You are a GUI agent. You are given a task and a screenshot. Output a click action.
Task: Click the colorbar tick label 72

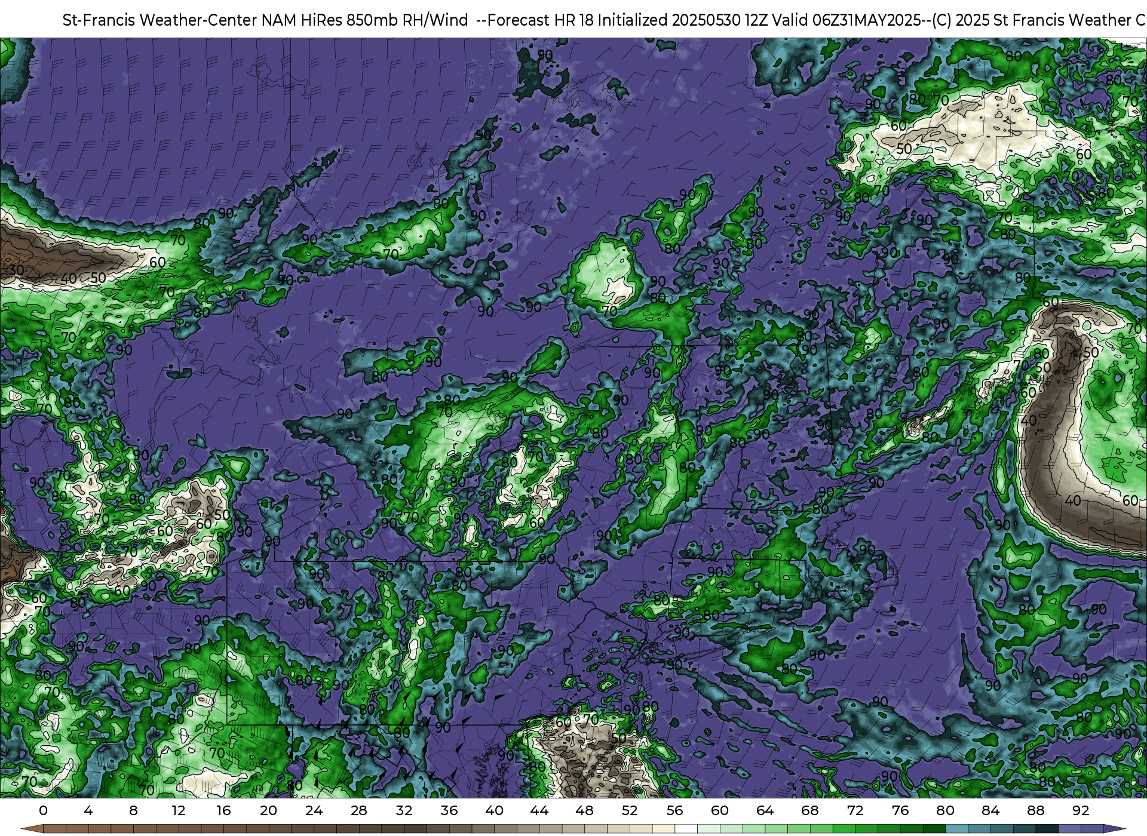click(855, 810)
